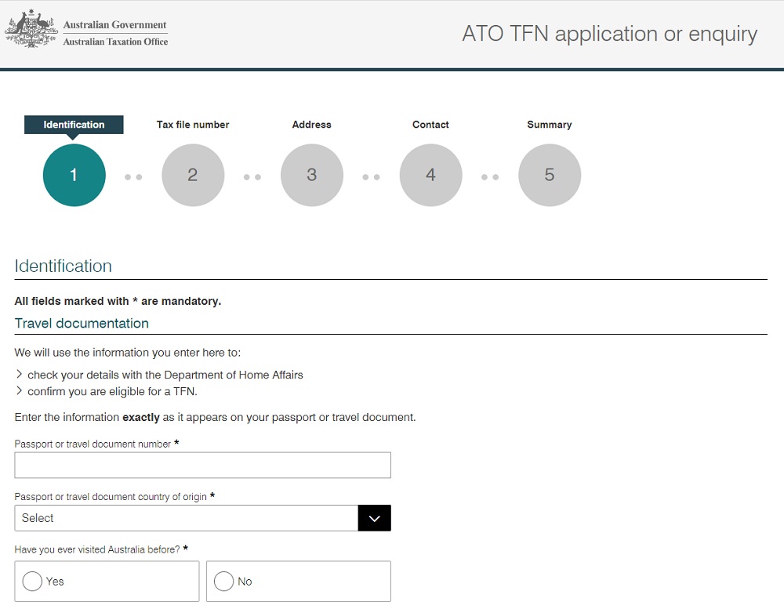The width and height of the screenshot is (784, 609).
Task: Click the step 3 circle
Action: coord(311,176)
